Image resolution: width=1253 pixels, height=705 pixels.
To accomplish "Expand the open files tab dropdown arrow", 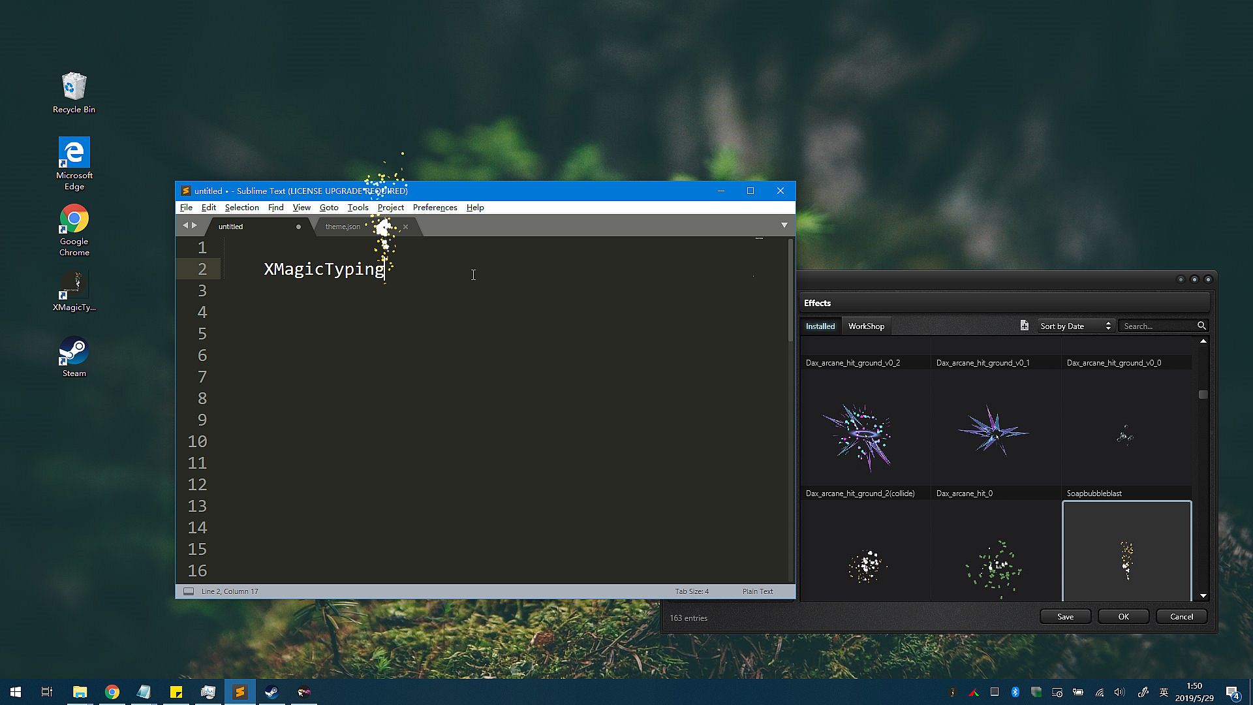I will (784, 225).
